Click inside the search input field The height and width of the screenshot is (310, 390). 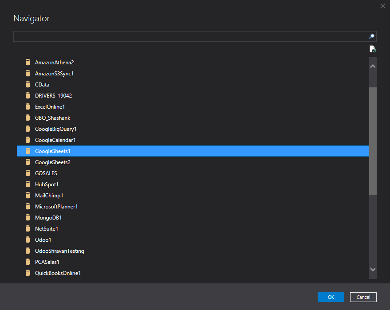191,36
